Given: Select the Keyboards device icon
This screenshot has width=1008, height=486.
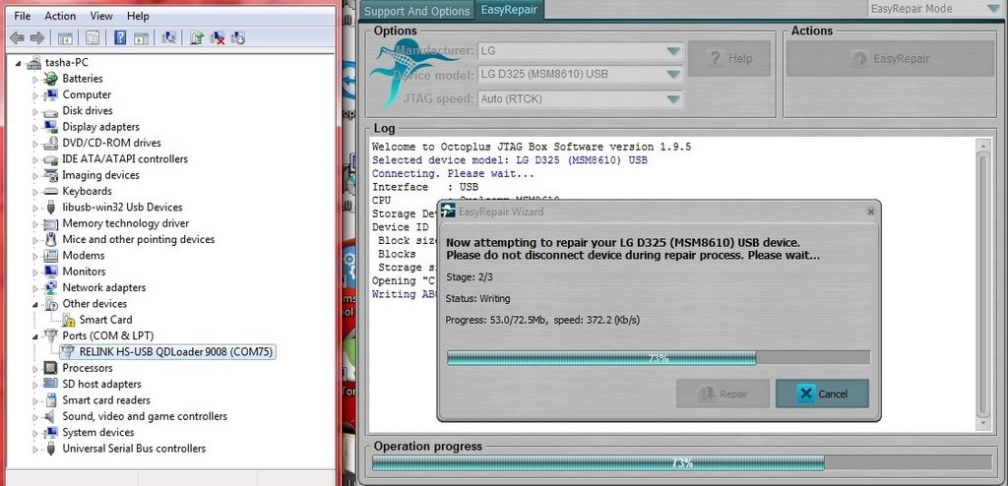Looking at the screenshot, I should tap(51, 192).
